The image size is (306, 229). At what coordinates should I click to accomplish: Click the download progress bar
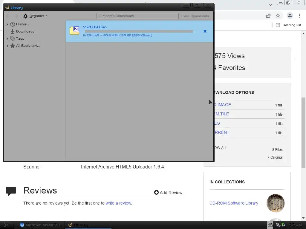point(139,31)
